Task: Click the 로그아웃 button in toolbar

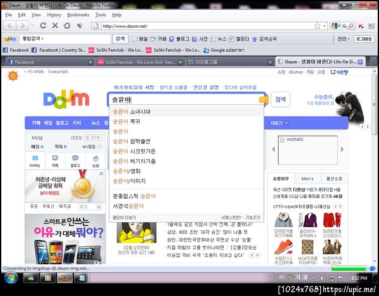Action: (364, 39)
